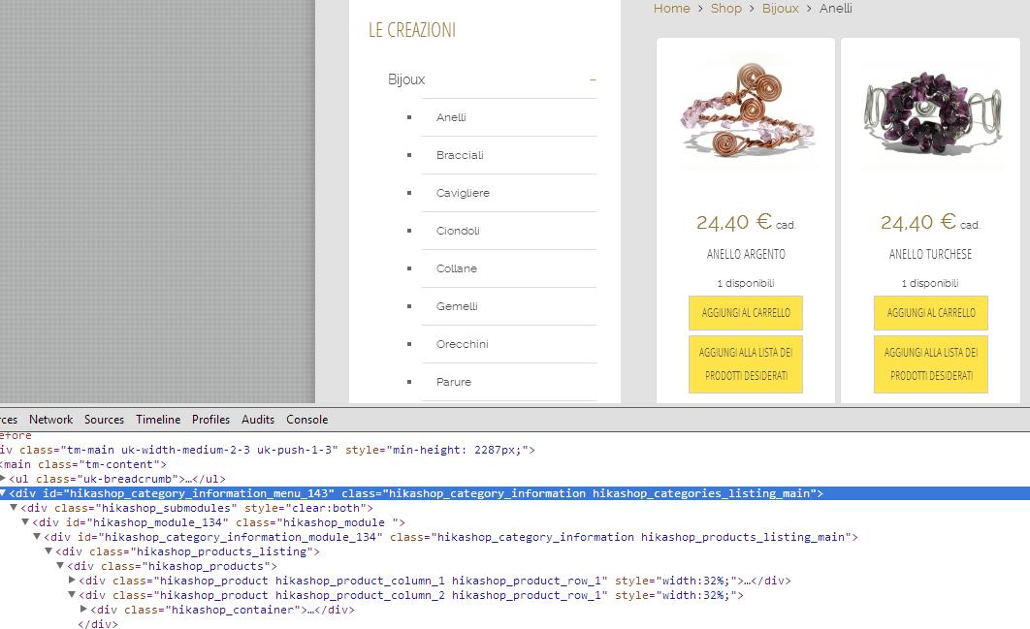The height and width of the screenshot is (629, 1030).
Task: Expand the hikashop_container div node
Action: point(83,609)
